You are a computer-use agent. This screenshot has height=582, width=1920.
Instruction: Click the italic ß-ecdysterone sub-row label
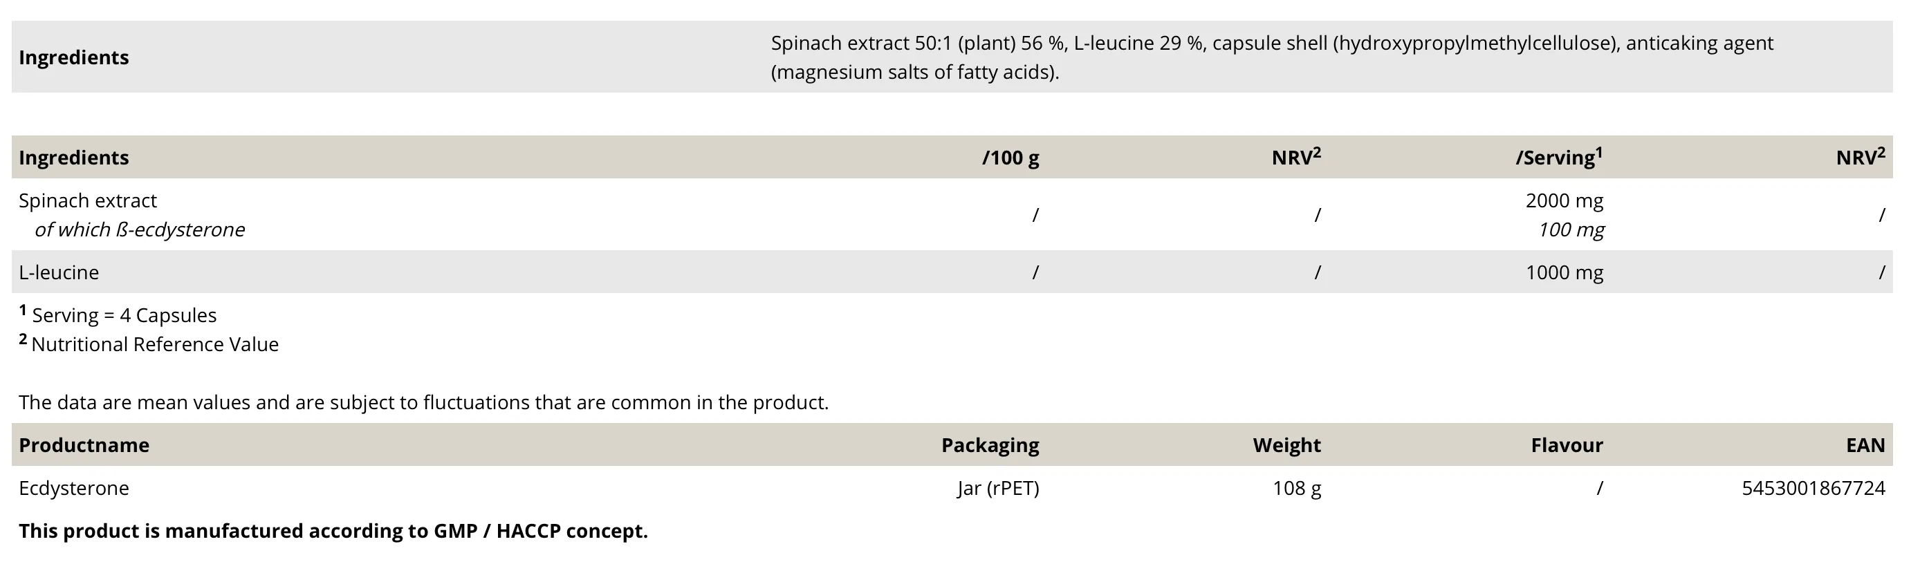(140, 229)
